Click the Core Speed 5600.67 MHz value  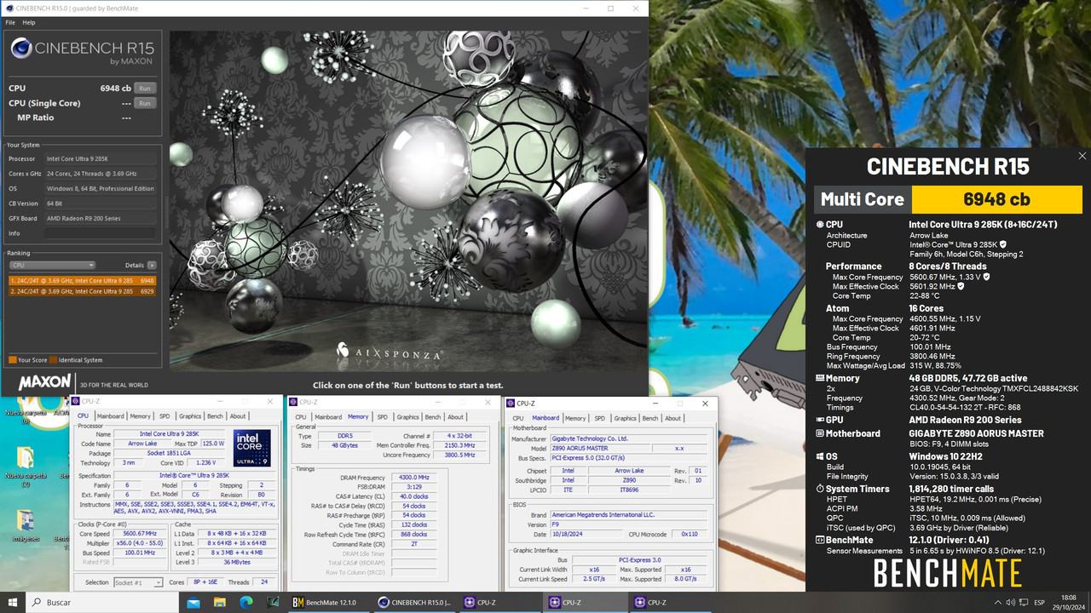[141, 534]
